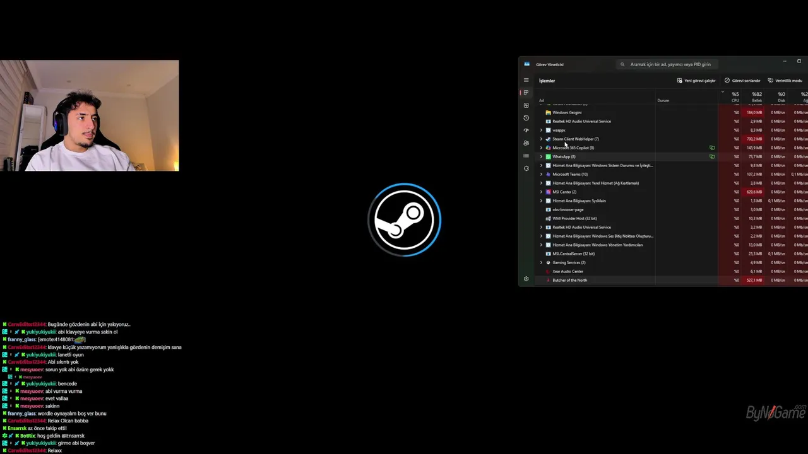Click the Steam Client WebHelper icon
Viewport: 808px width, 454px height.
tap(548, 139)
